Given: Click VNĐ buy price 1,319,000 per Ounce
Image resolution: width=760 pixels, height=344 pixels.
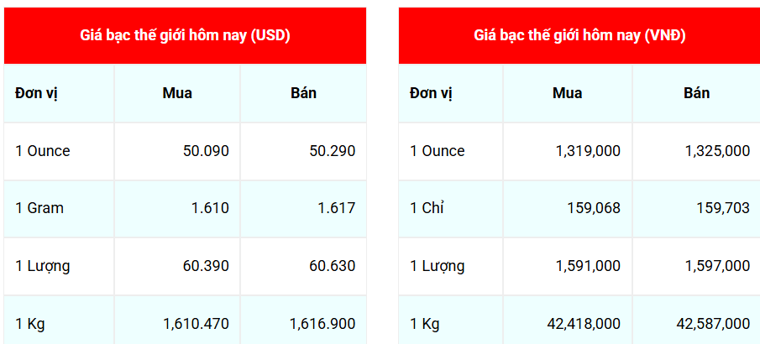Looking at the screenshot, I should (x=588, y=151).
